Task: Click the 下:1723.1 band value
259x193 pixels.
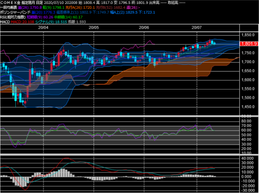Action: click(147, 12)
